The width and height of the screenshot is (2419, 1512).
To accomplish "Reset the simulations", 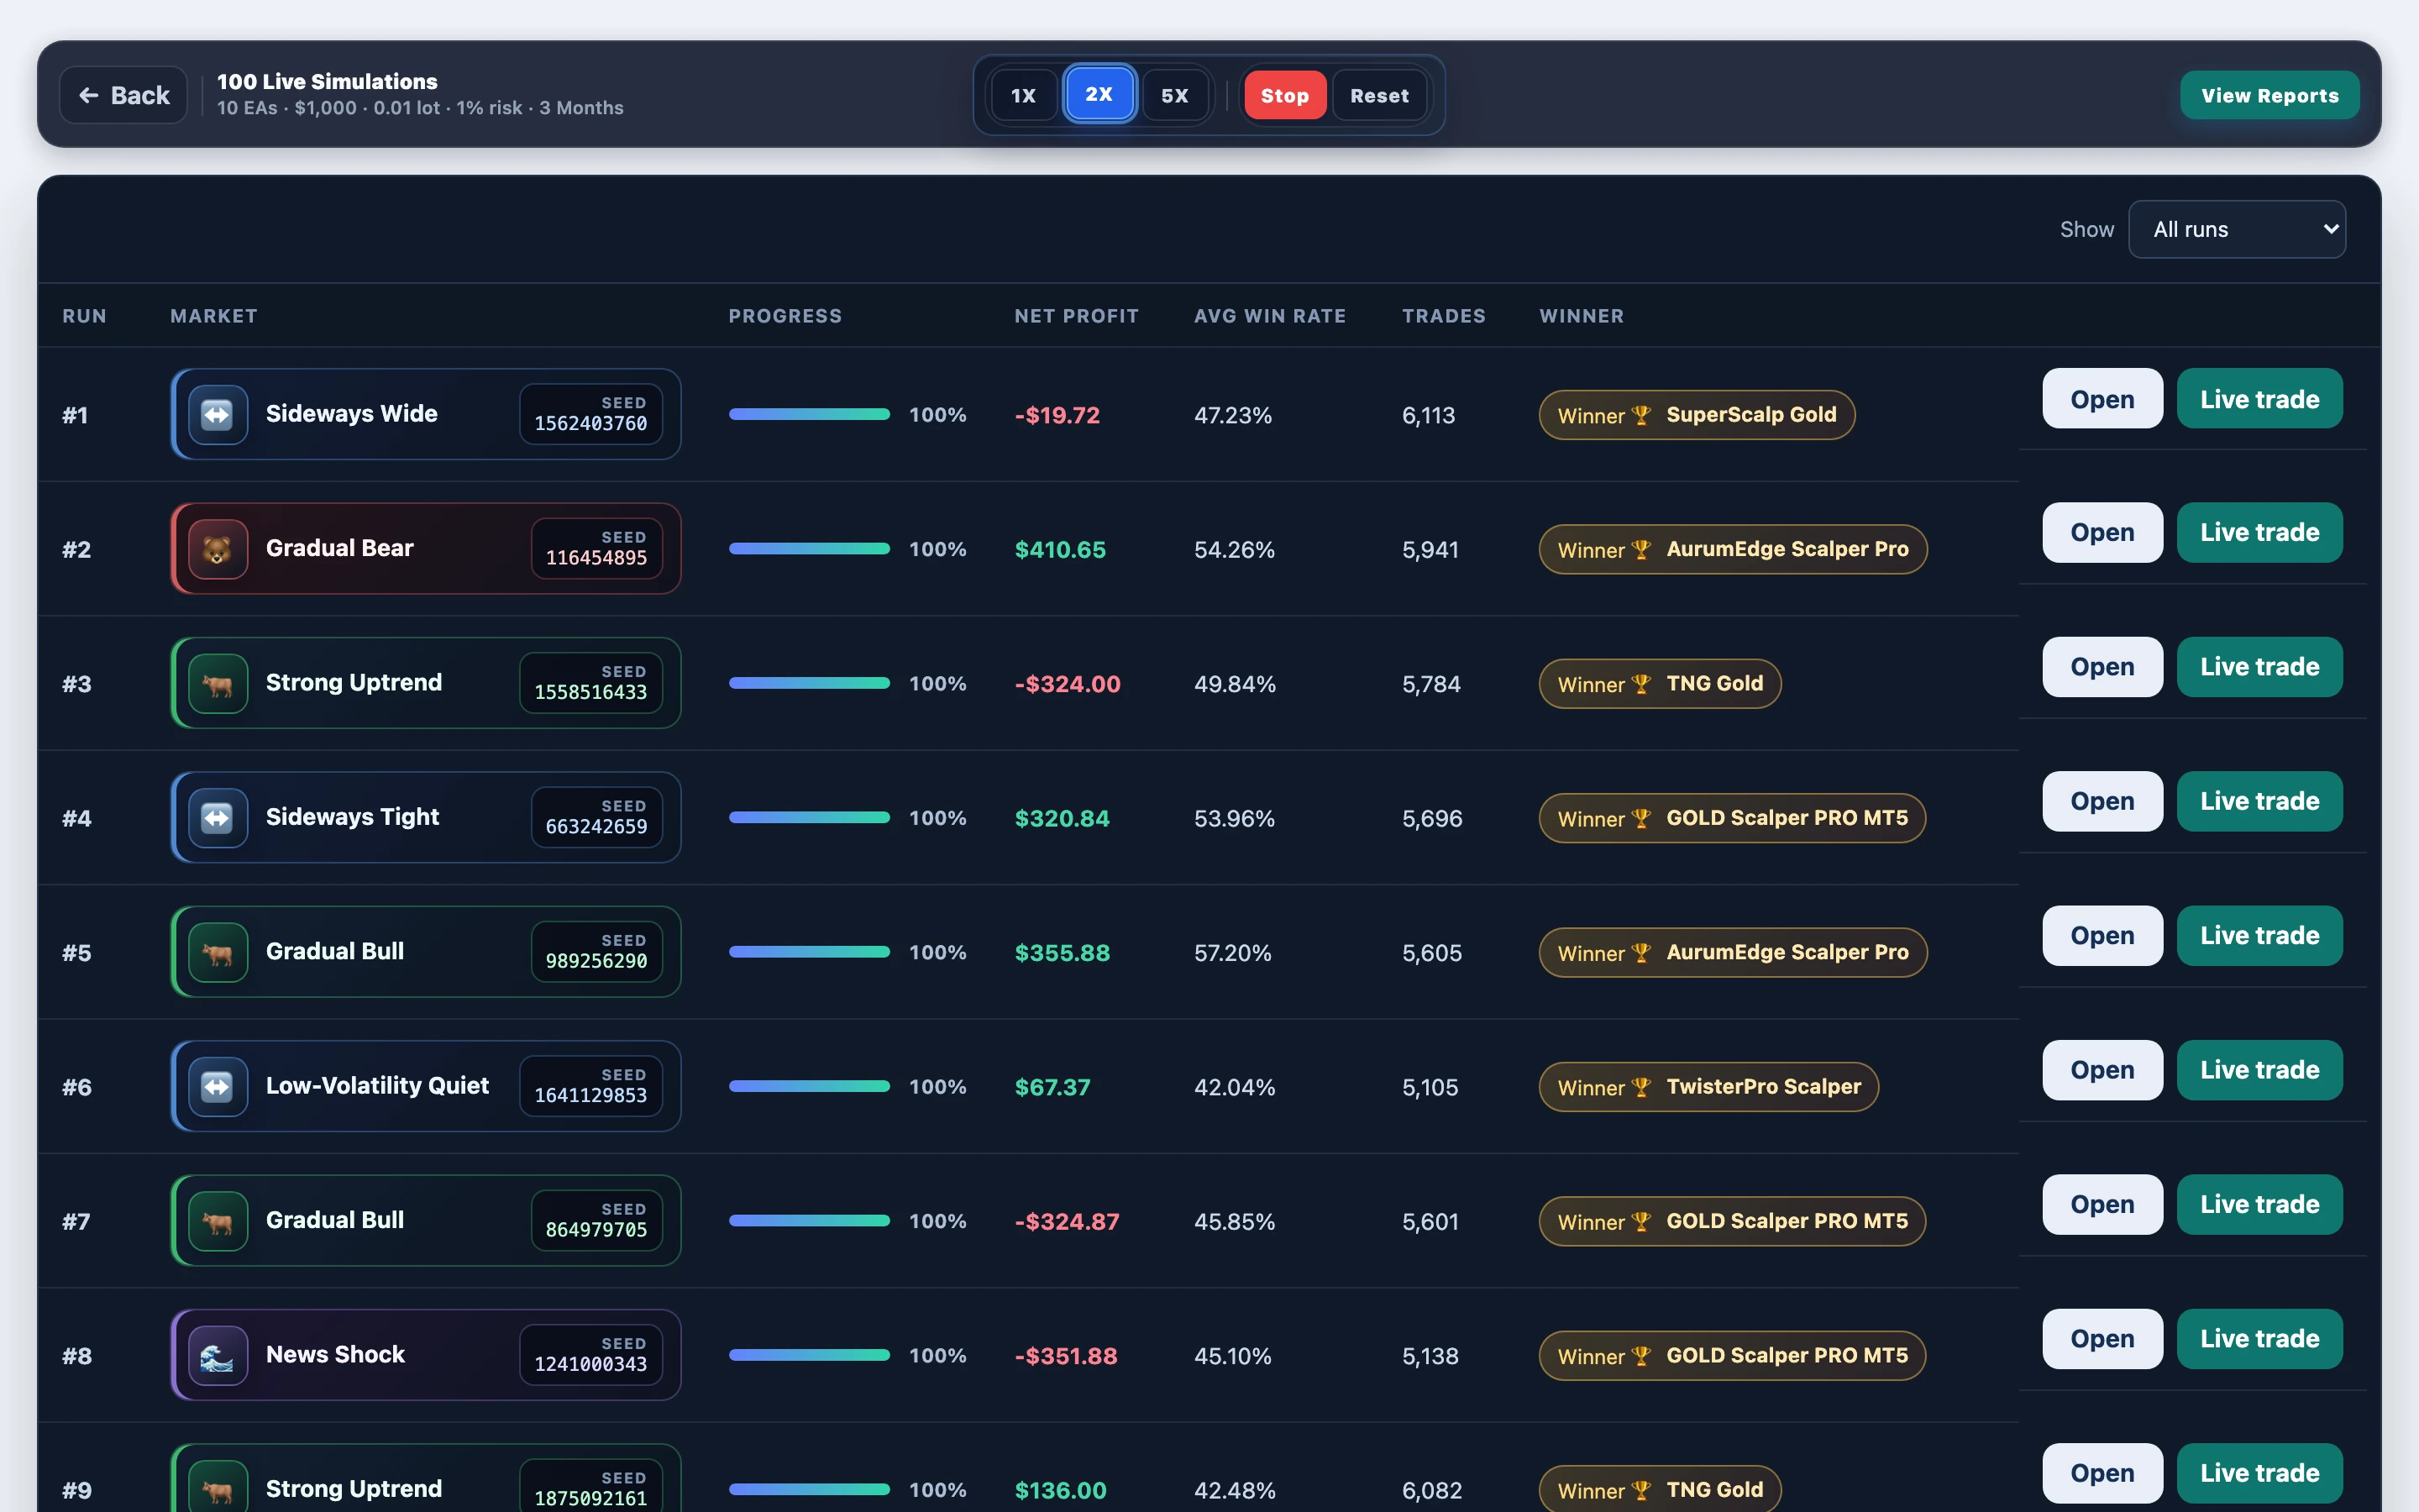I will (x=1379, y=95).
